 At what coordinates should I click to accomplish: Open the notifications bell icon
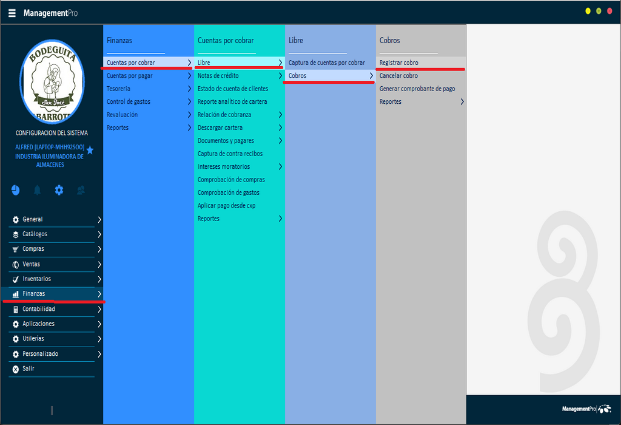[x=38, y=190]
